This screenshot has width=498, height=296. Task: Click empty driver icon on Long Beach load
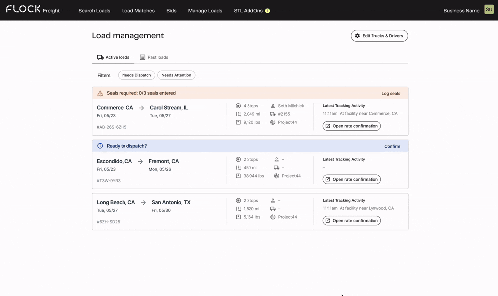(x=273, y=201)
